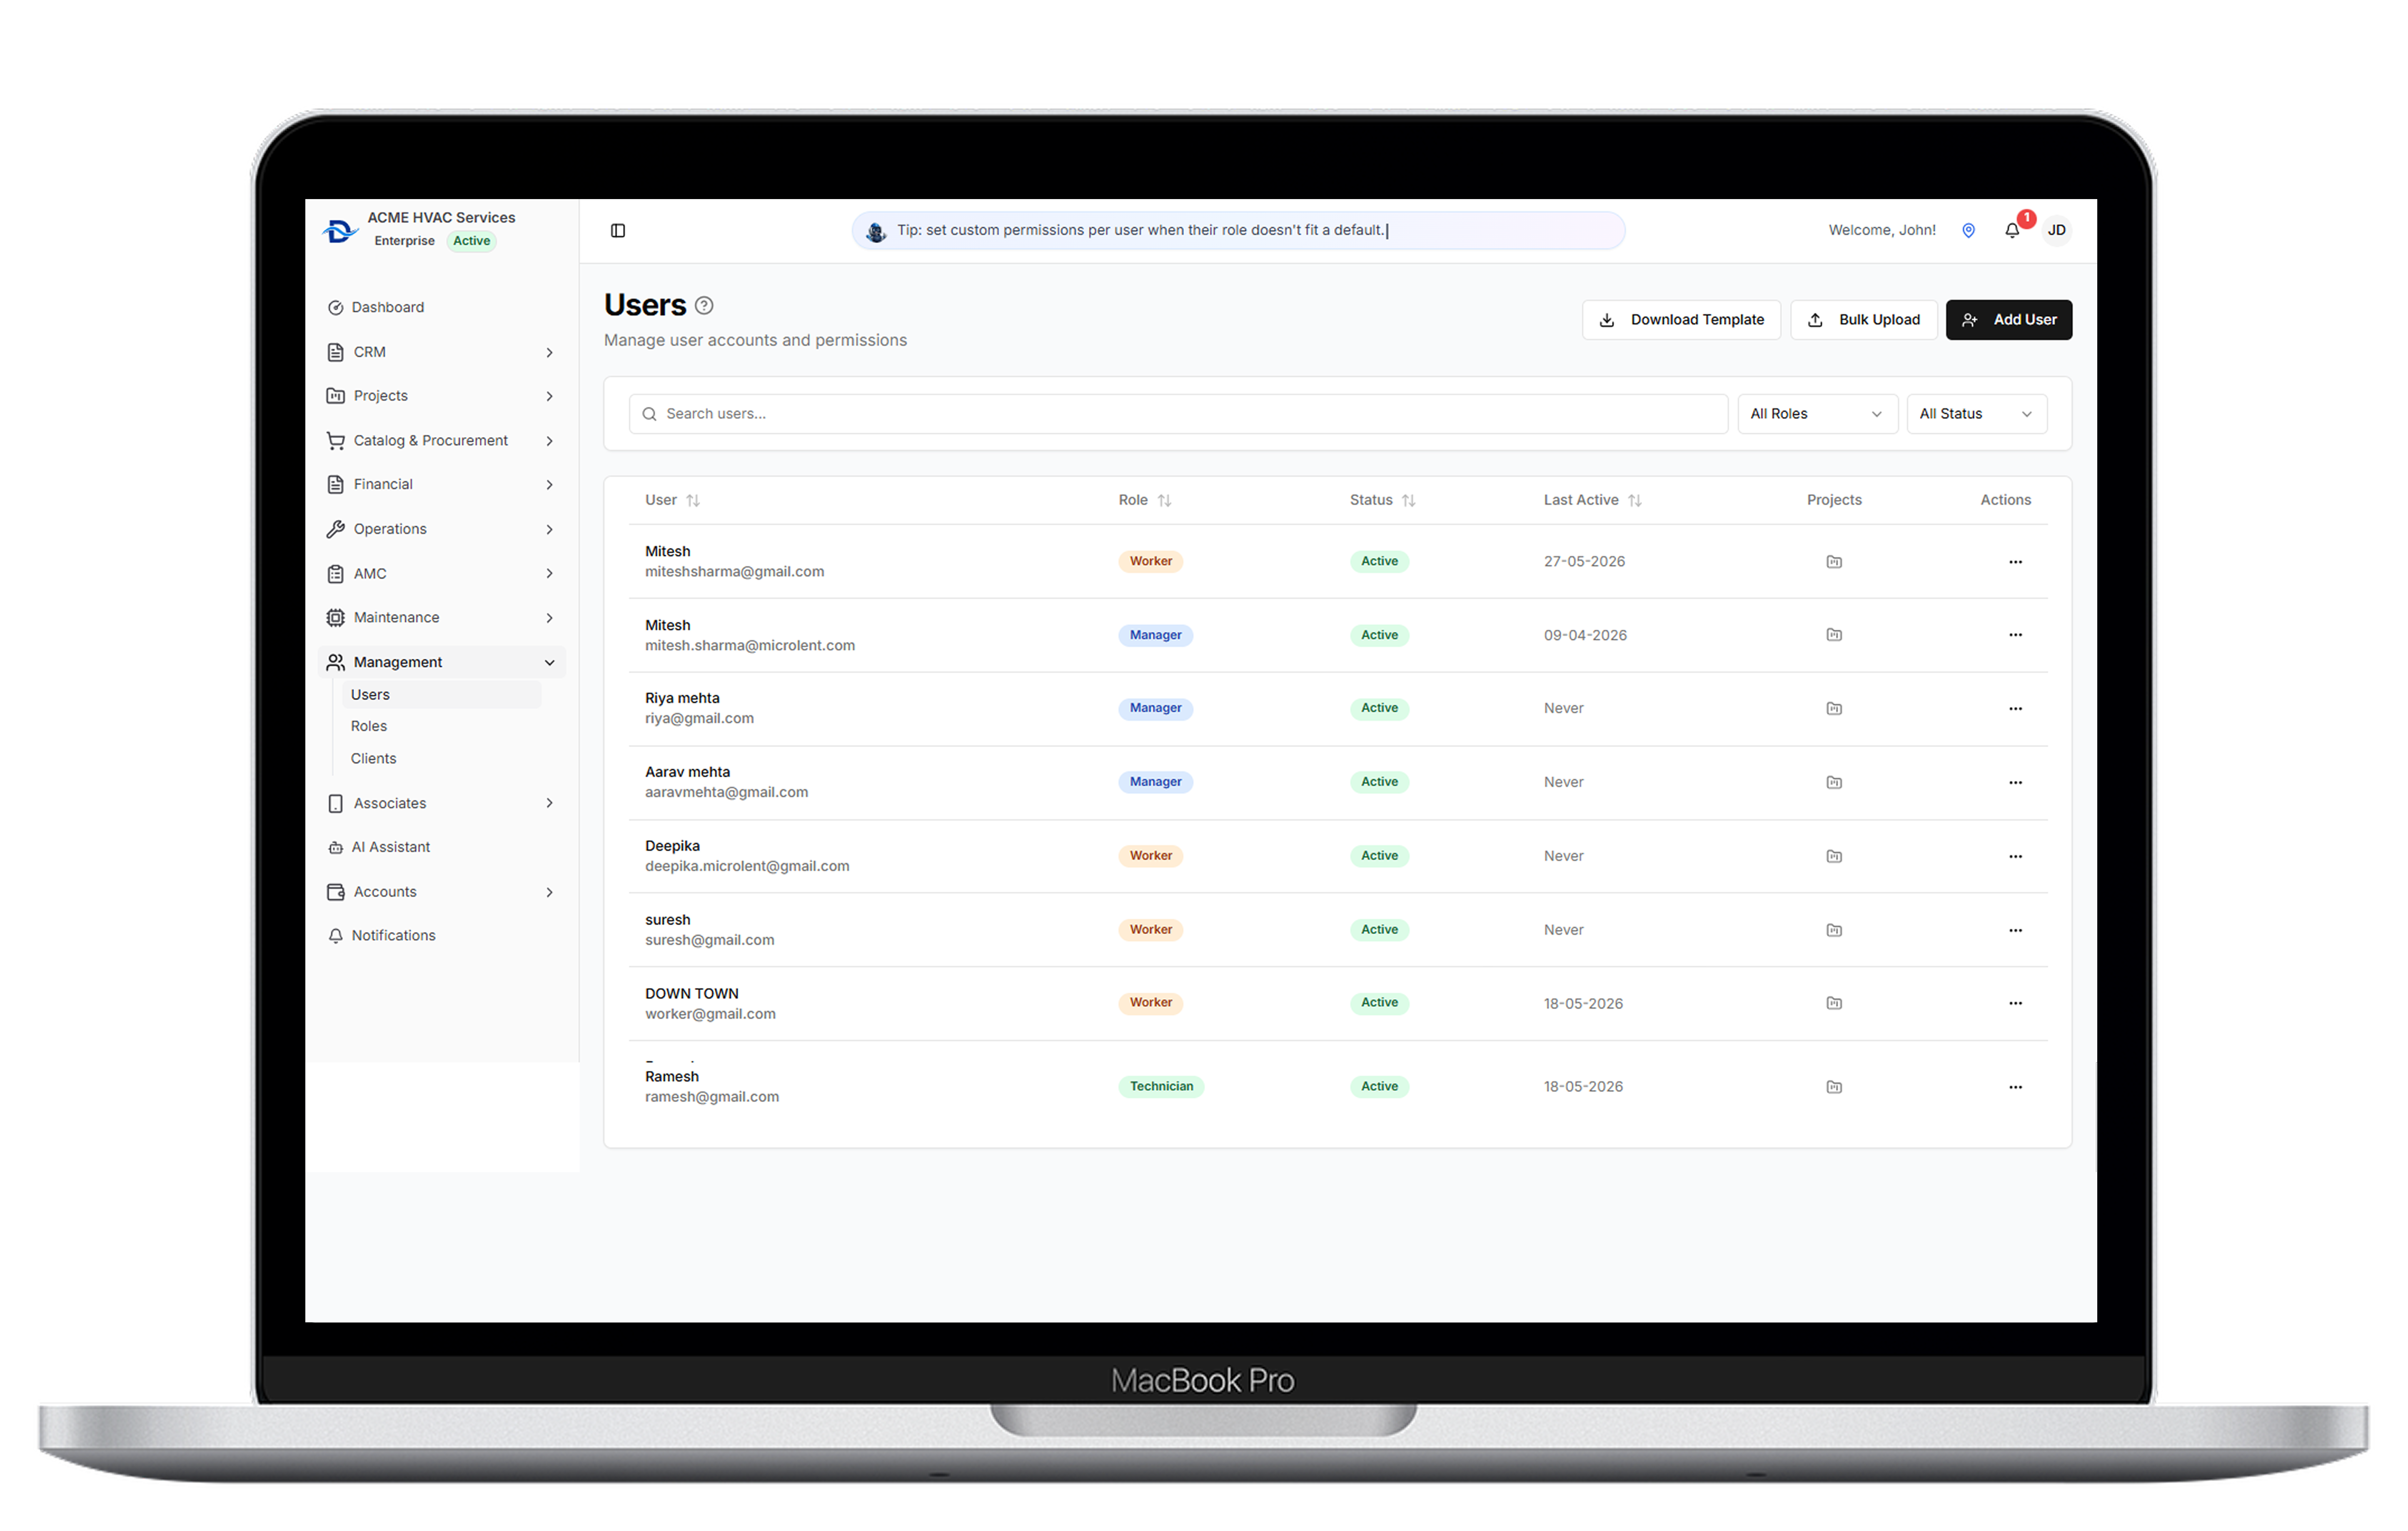Click the ACME HVAC Services logo
This screenshot has height=1531, width=2408.
point(340,231)
